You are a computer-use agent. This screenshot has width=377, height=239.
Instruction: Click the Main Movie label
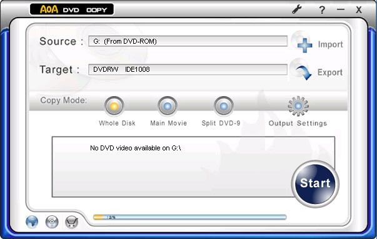169,123
